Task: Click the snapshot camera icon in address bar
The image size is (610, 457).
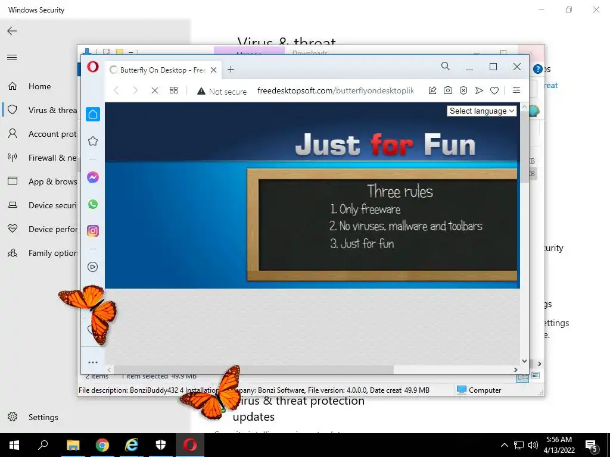Action: click(448, 90)
